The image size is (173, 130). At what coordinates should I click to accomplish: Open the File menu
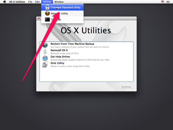(30, 2)
